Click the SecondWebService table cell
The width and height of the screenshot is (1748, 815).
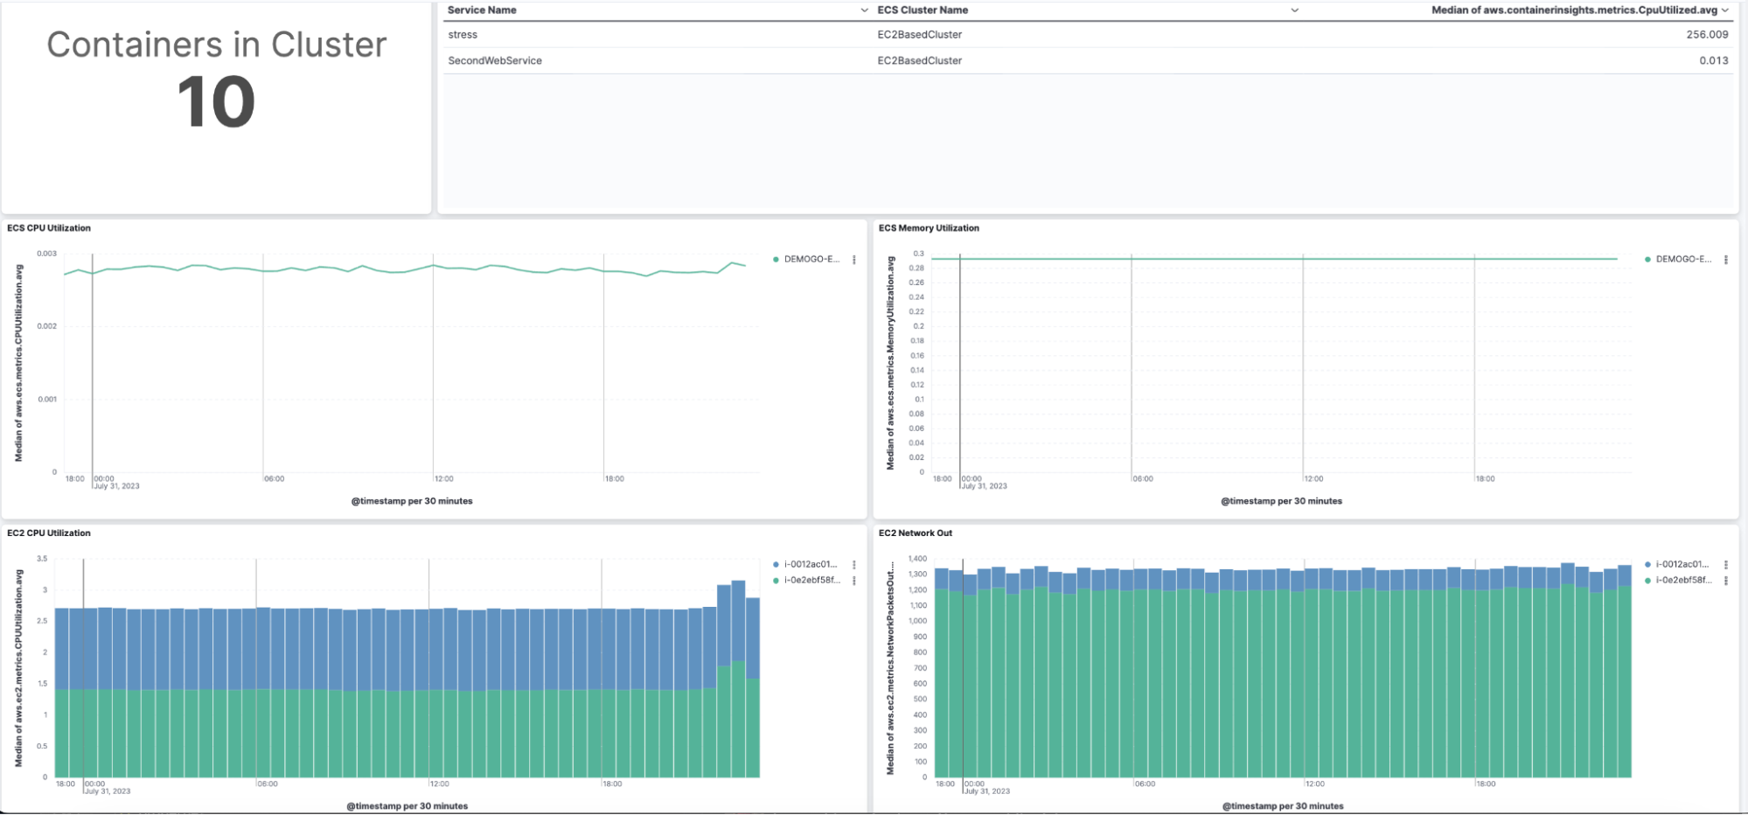click(495, 61)
